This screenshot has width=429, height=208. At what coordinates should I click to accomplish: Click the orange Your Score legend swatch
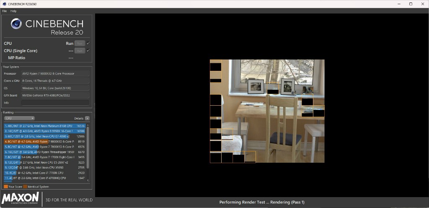(x=5, y=186)
